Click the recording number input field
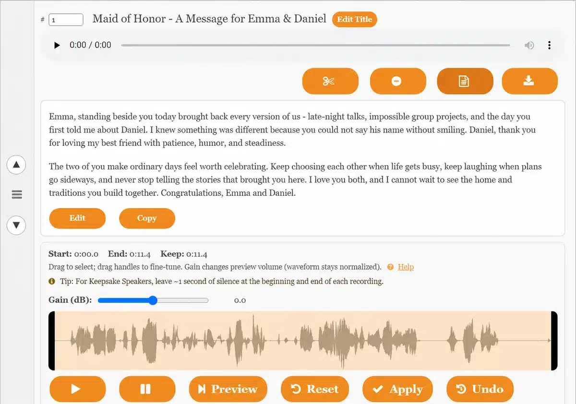Image resolution: width=576 pixels, height=404 pixels. pos(66,20)
